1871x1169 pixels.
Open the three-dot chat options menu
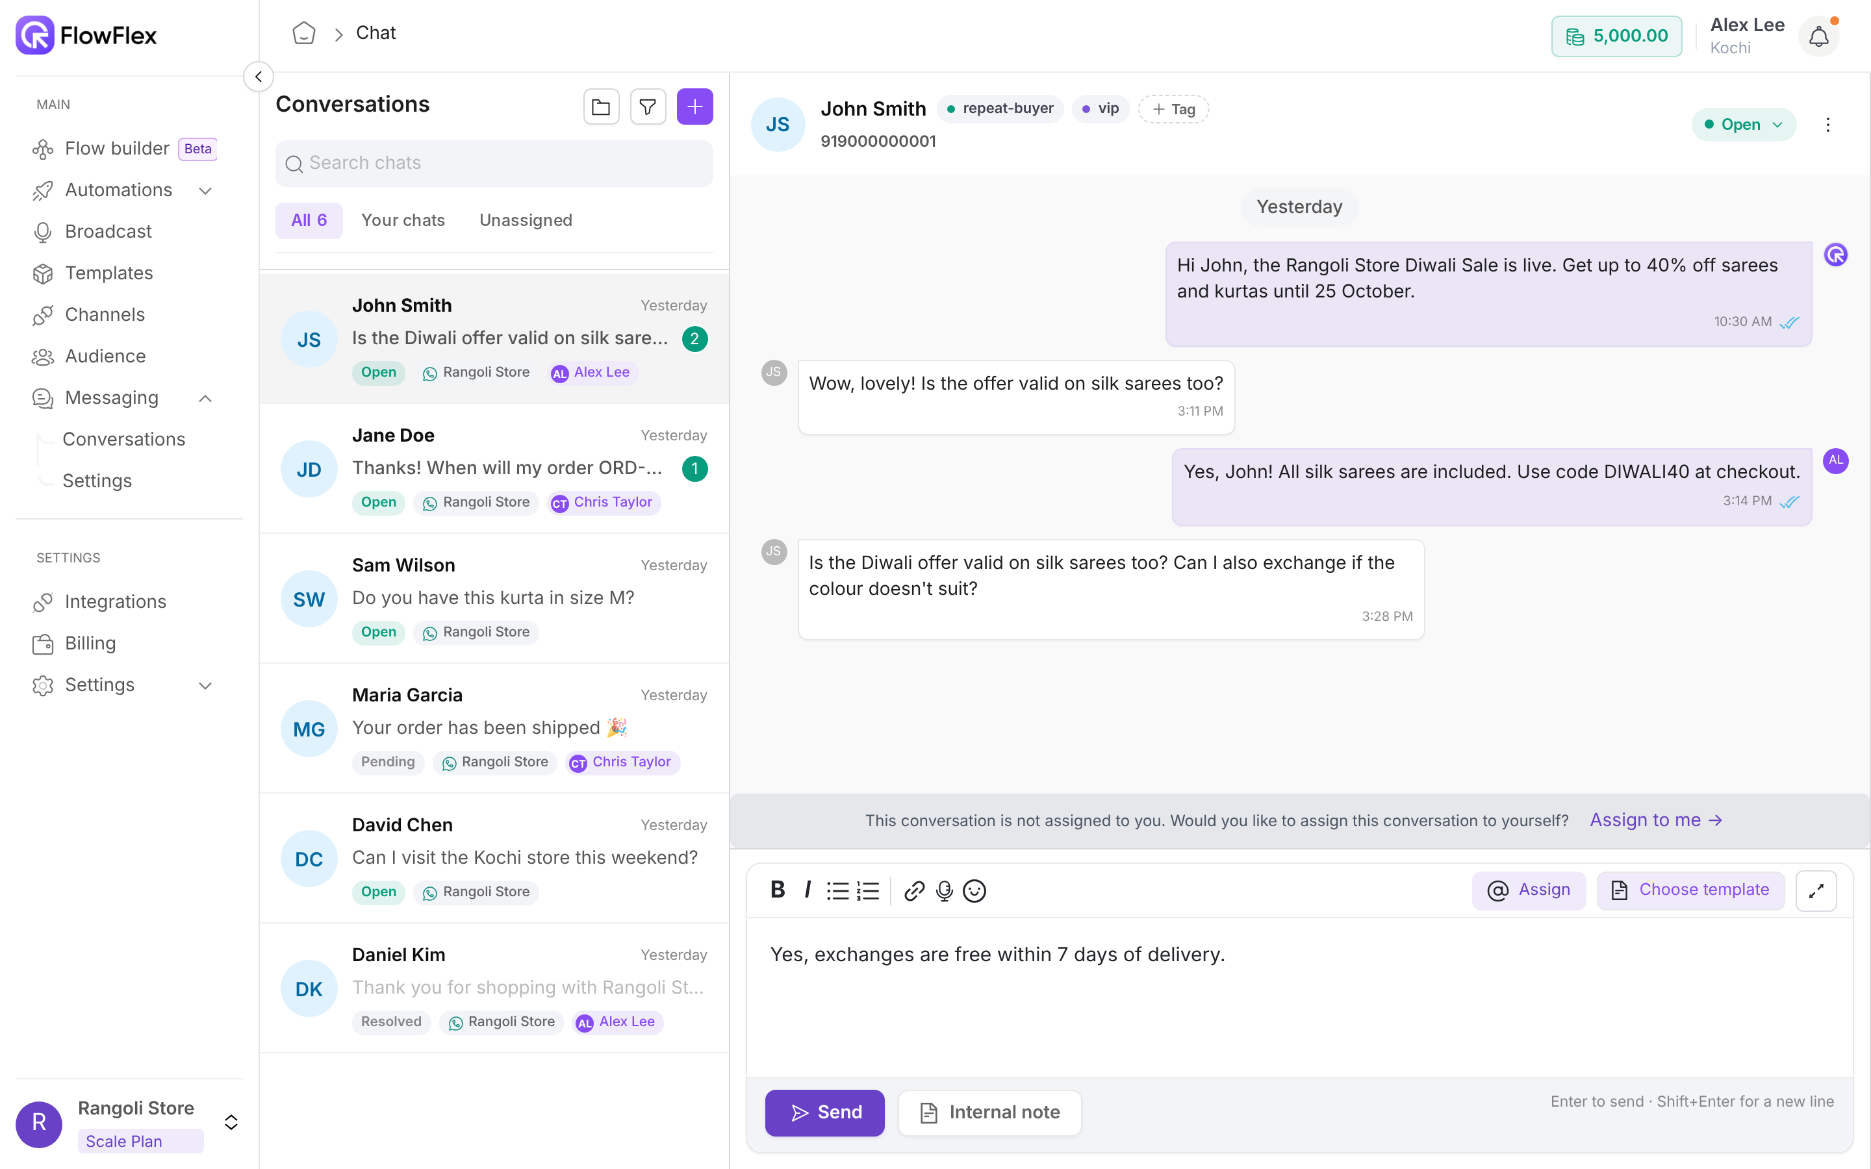1827,125
